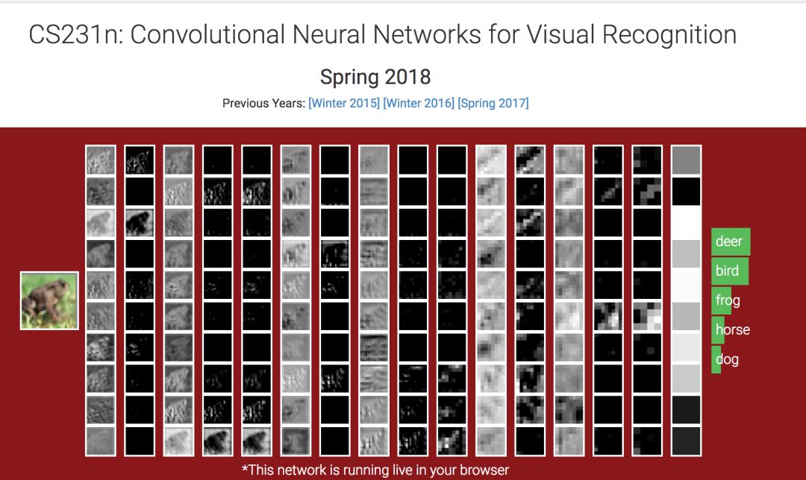The image size is (806, 480).
Task: Click the Spring 2018 heading
Action: 375,77
